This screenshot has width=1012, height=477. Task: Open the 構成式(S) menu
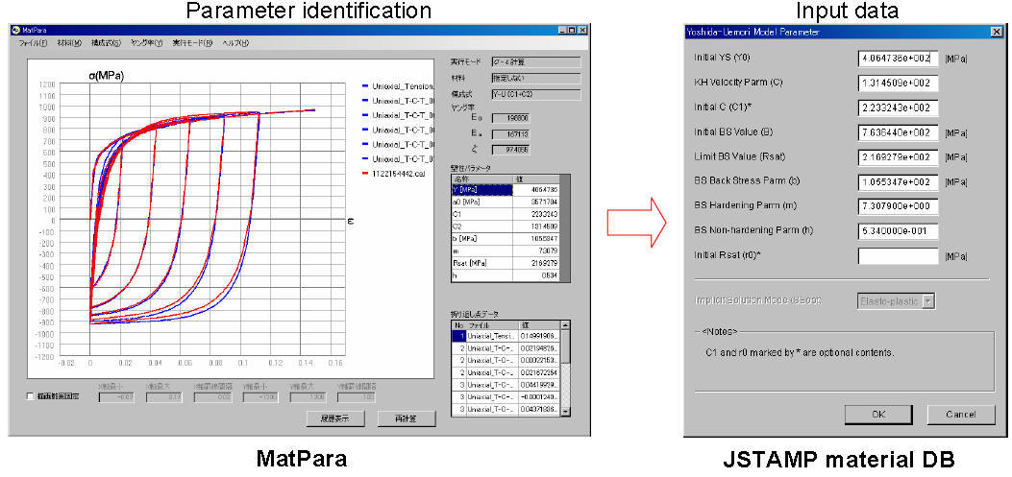tap(106, 43)
